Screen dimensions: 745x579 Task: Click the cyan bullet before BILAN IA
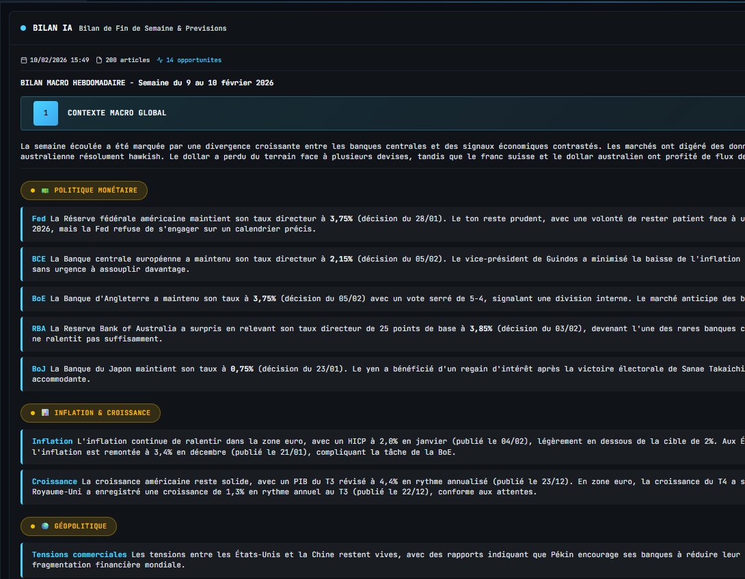tap(25, 28)
